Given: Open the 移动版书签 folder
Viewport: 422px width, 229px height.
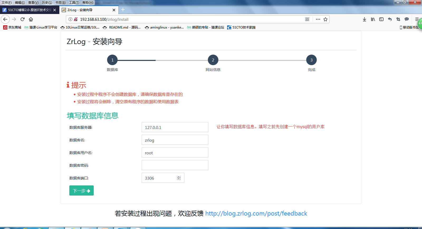Looking at the screenshot, I should 409,27.
